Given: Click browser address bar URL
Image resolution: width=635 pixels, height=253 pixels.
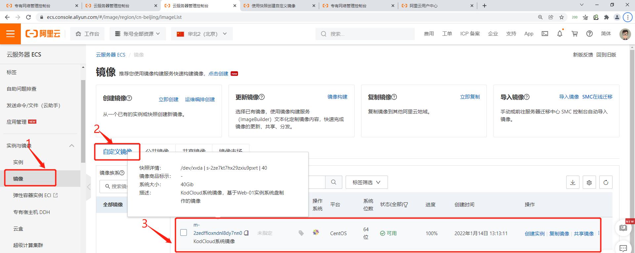Looking at the screenshot, I should [114, 17].
